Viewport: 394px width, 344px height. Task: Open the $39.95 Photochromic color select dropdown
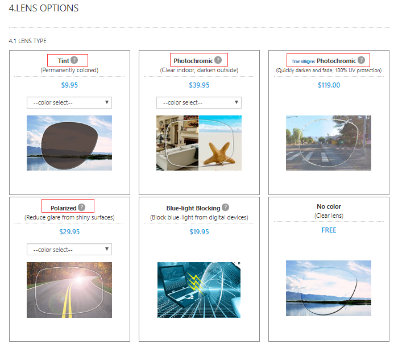tap(199, 102)
